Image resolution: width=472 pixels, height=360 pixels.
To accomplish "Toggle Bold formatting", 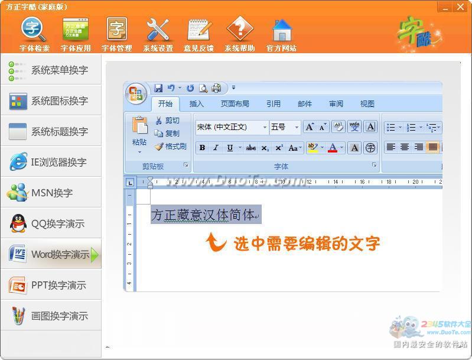I will pyautogui.click(x=202, y=148).
